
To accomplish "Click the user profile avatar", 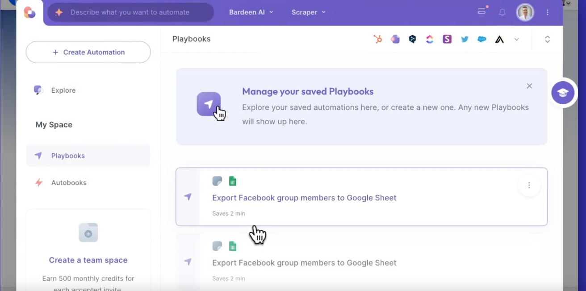I will [x=525, y=12].
